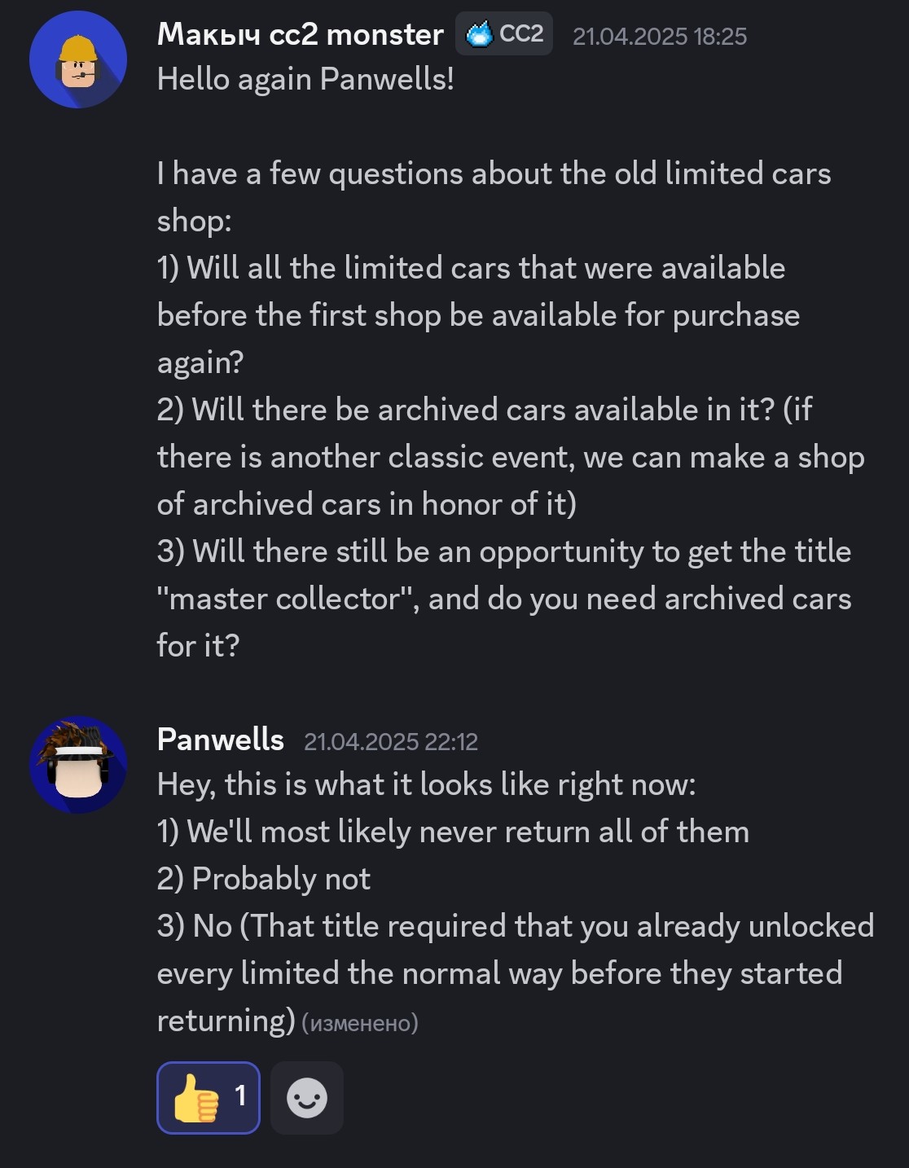Tap the thumbs up emoji
This screenshot has height=1168, width=909.
tap(196, 1097)
